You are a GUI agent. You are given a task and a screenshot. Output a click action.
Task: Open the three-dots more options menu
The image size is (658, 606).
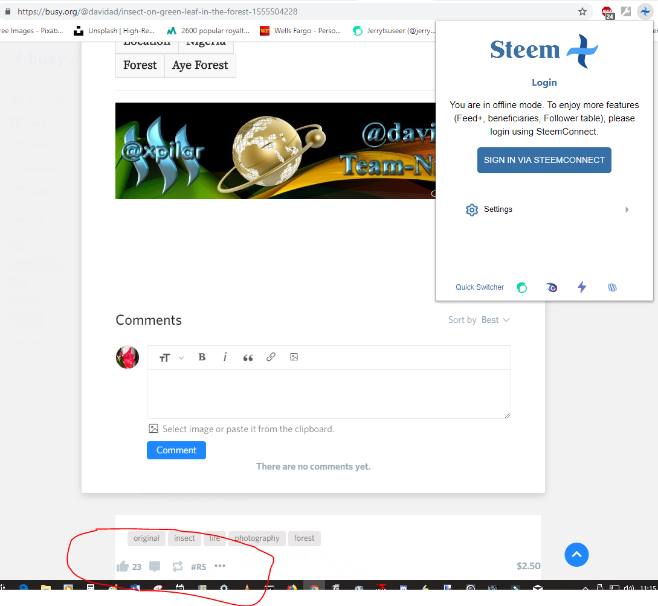pos(220,566)
